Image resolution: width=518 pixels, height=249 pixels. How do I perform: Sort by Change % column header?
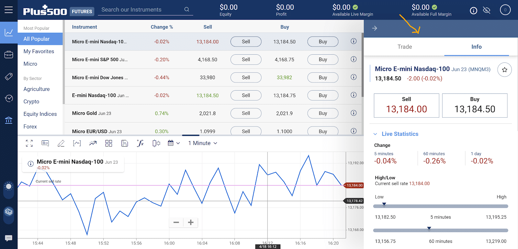click(x=162, y=27)
